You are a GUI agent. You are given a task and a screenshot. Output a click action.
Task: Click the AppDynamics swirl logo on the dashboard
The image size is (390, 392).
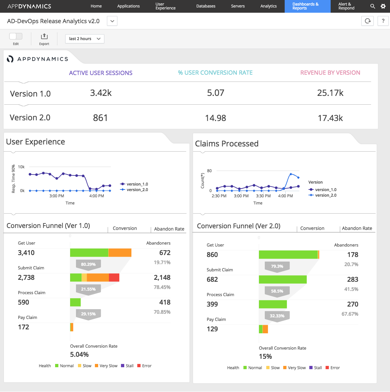10,59
